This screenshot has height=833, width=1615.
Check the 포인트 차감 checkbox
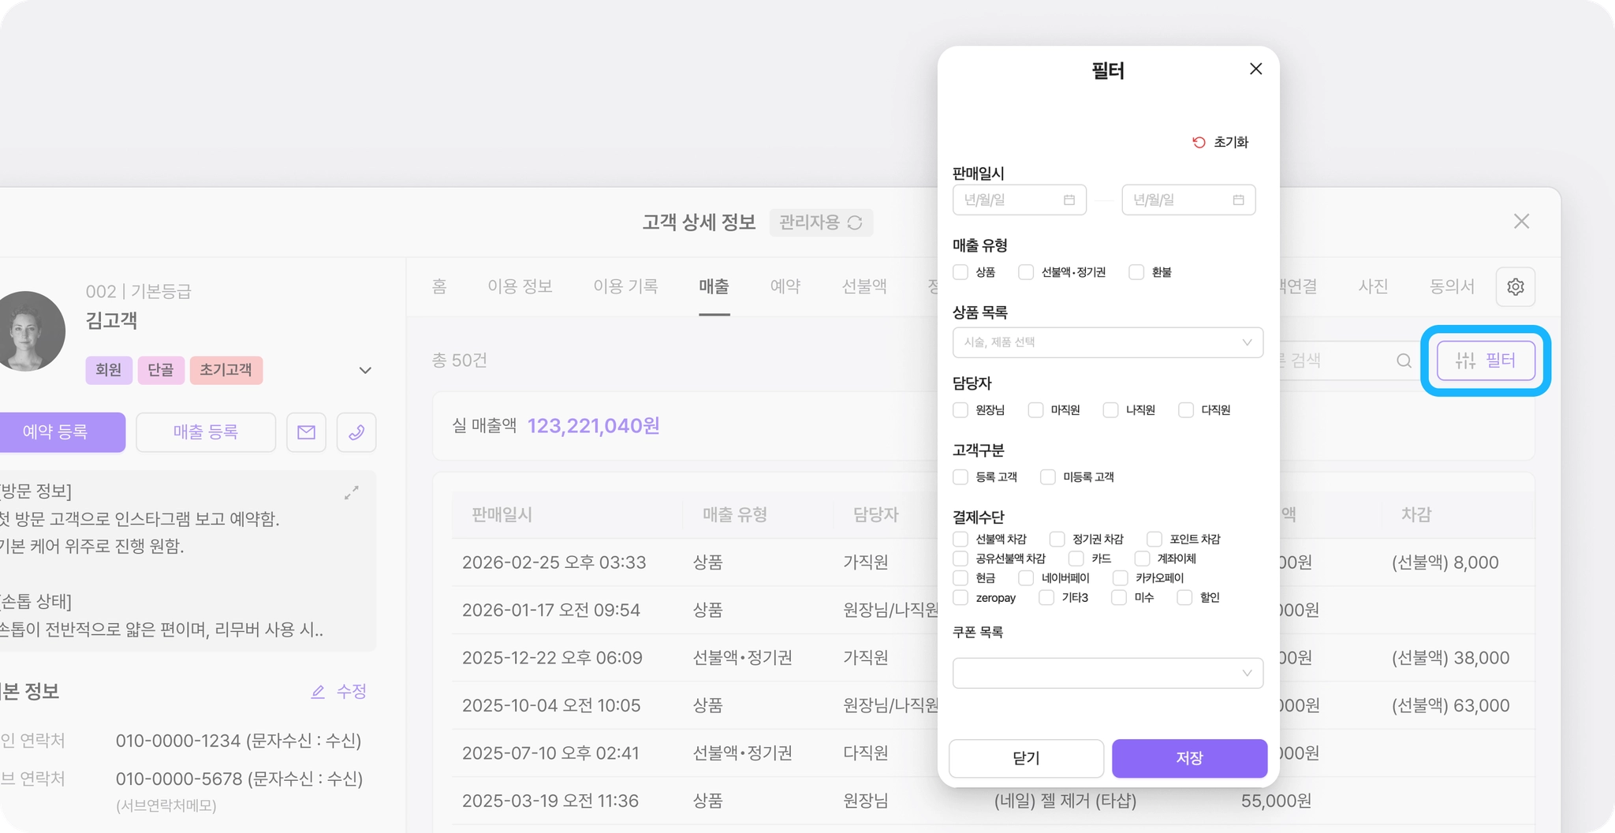[1154, 539]
